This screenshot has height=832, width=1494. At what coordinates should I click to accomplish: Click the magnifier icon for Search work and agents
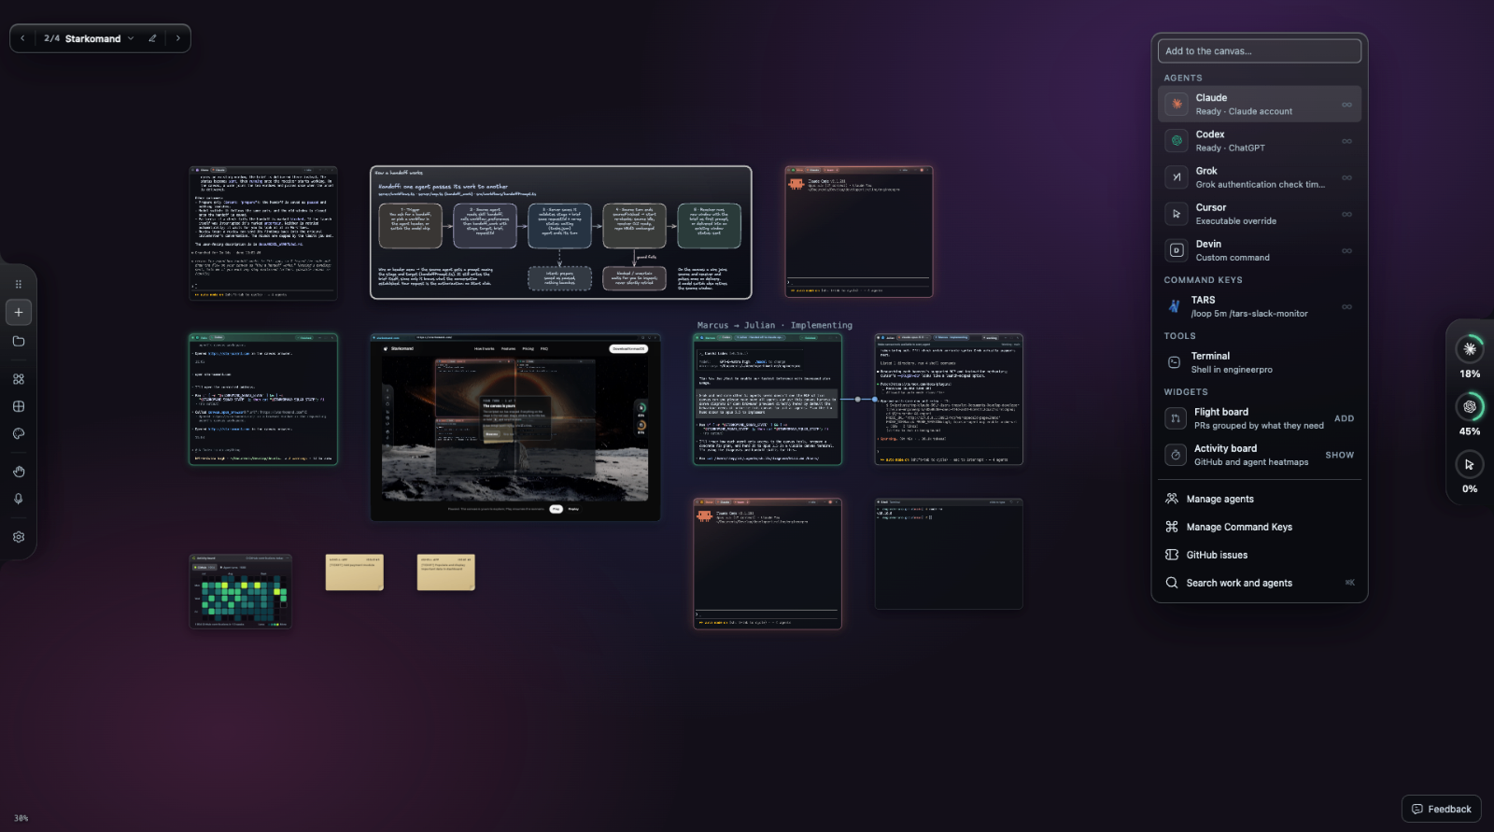click(1172, 583)
